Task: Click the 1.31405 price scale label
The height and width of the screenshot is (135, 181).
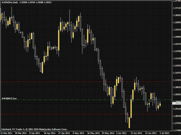Action: tap(177, 80)
